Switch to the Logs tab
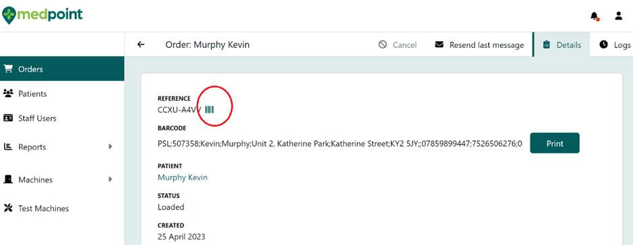The width and height of the screenshot is (633, 245). coord(614,45)
